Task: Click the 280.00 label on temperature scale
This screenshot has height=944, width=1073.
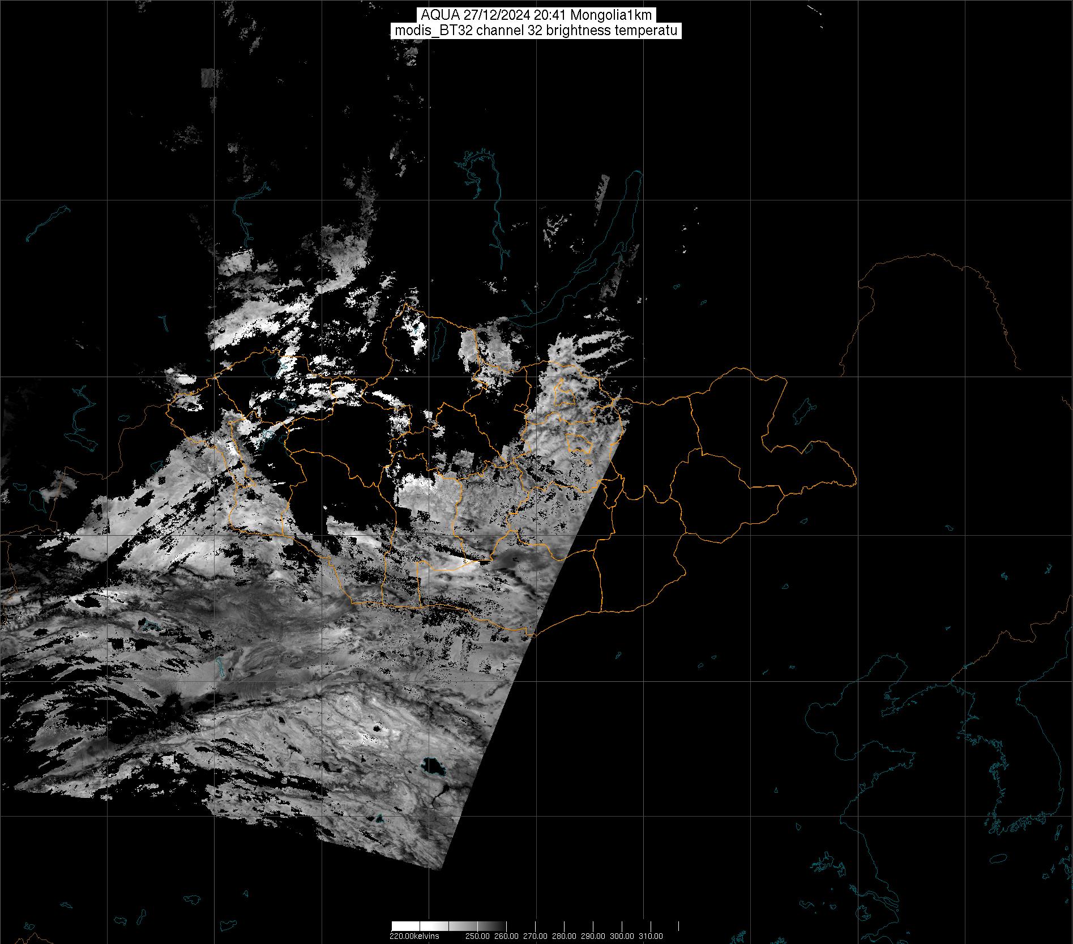Action: 564,936
